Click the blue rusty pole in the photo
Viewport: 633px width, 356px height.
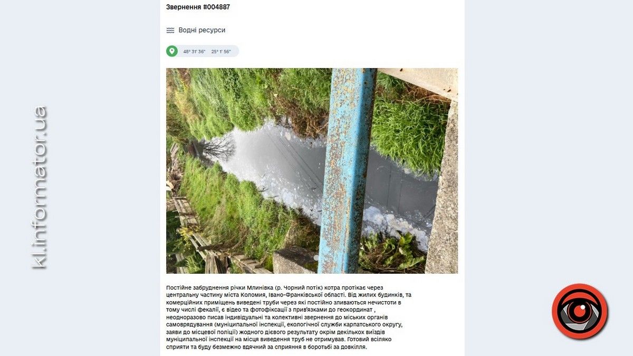click(x=347, y=170)
